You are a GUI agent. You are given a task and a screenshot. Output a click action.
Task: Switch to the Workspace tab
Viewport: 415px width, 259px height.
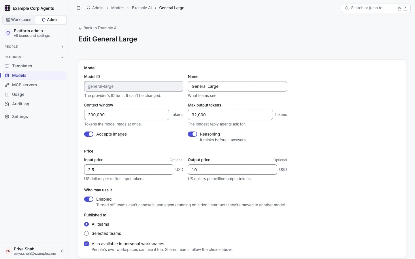click(x=19, y=20)
